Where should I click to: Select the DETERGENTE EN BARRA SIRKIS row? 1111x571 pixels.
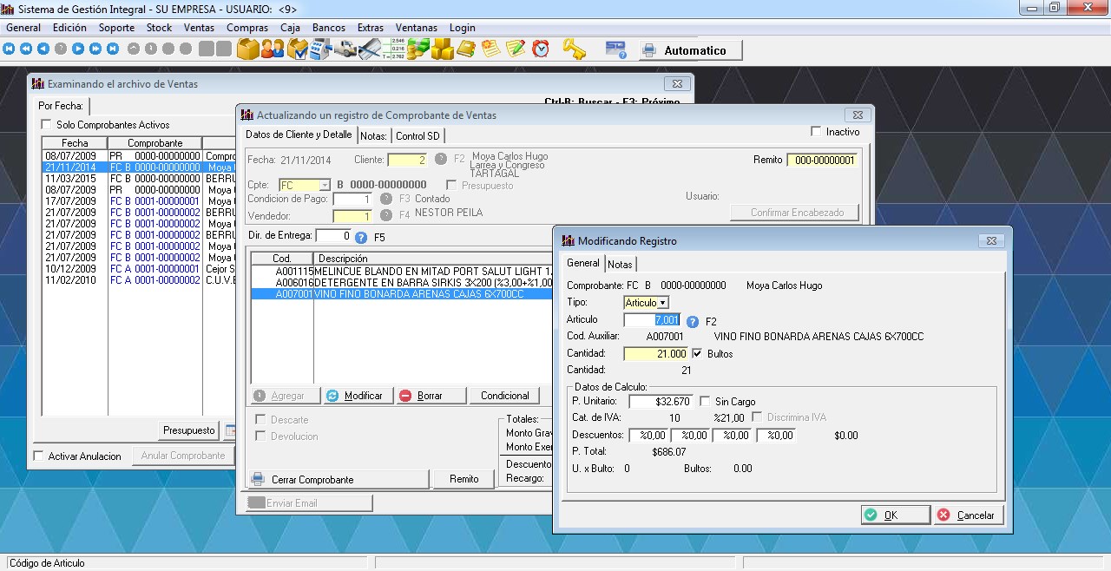click(x=417, y=283)
